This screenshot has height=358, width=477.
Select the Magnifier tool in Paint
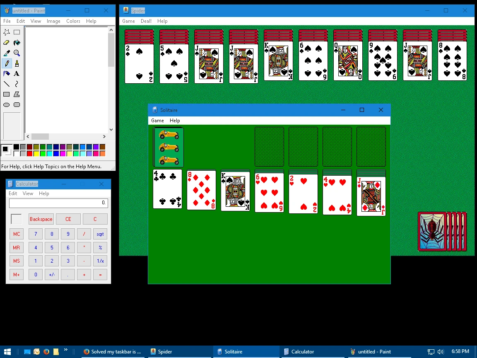[17, 53]
